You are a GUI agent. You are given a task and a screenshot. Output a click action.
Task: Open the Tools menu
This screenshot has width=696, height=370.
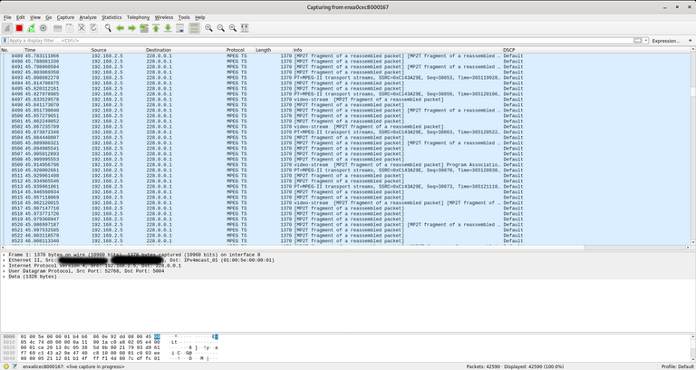(184, 17)
